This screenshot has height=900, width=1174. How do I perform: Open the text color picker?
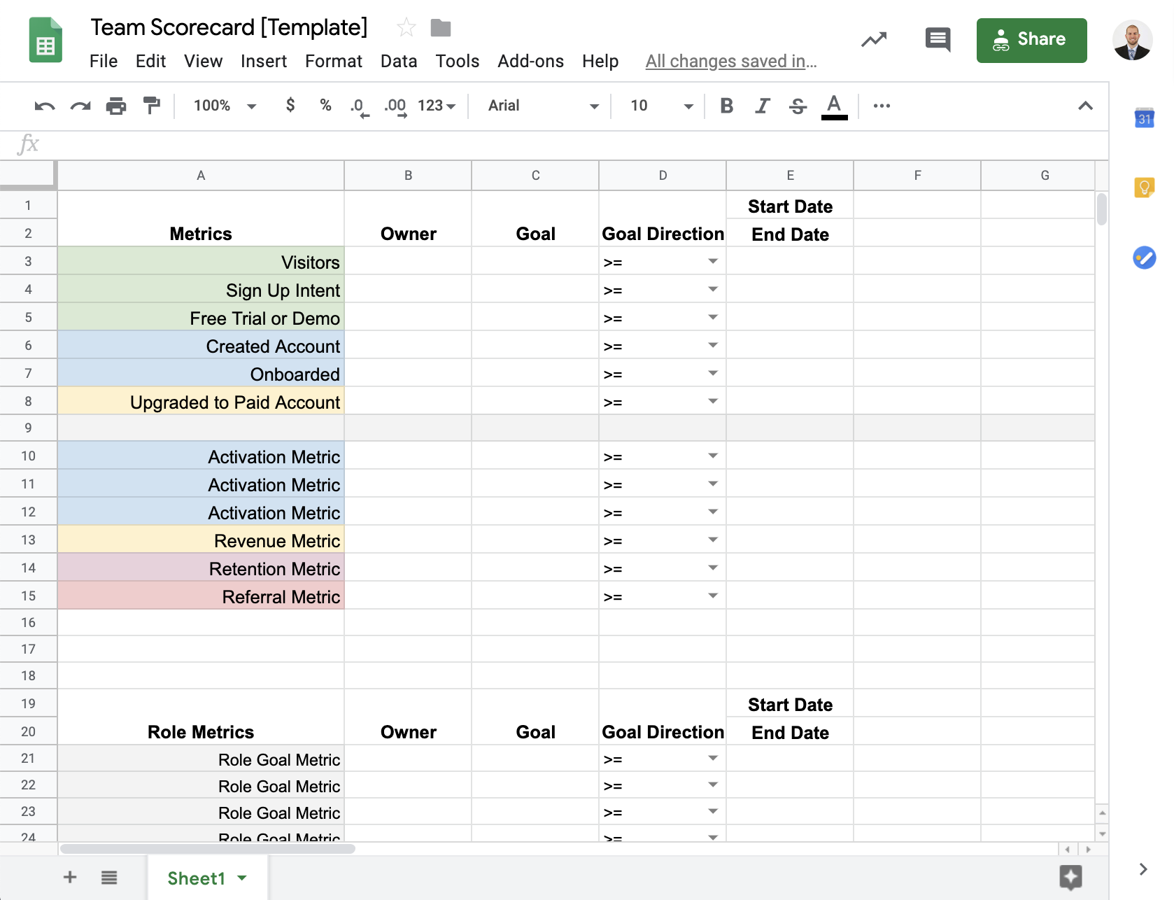(834, 106)
